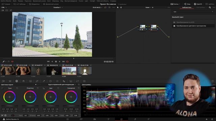
Task: Open Project Manager home icon
Action: [x=207, y=119]
